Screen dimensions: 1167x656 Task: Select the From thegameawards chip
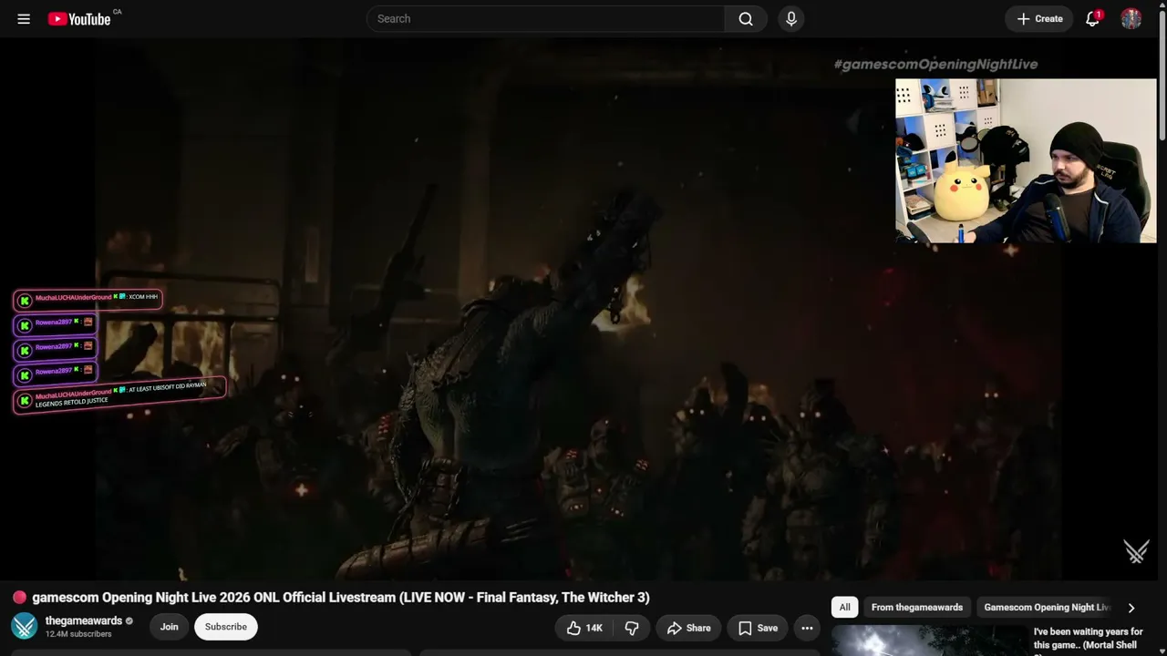[917, 608]
